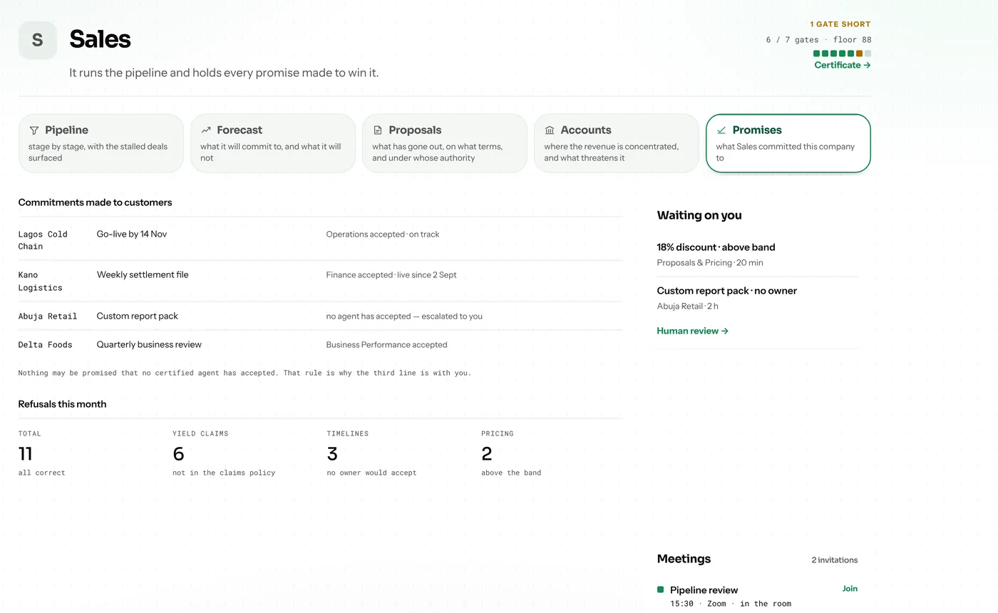Click the gates progress indicator bar

(x=842, y=53)
